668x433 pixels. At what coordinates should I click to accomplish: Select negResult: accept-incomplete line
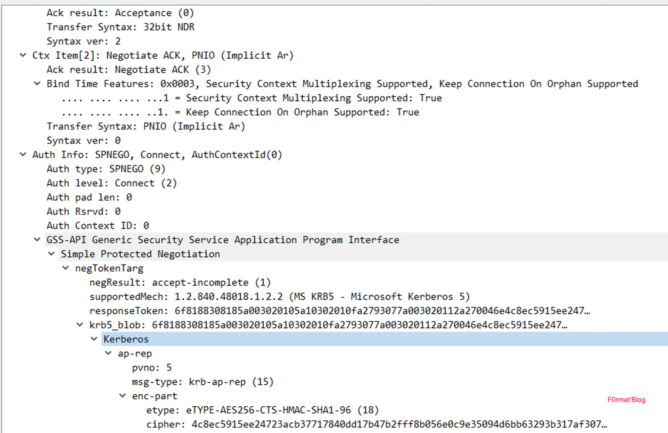pos(180,283)
